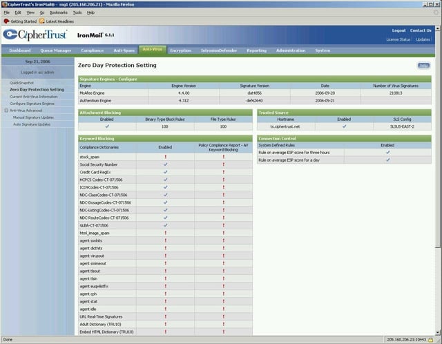Image resolution: width=442 pixels, height=344 pixels.
Task: Open the IntrusionDefender tab
Action: click(x=219, y=50)
